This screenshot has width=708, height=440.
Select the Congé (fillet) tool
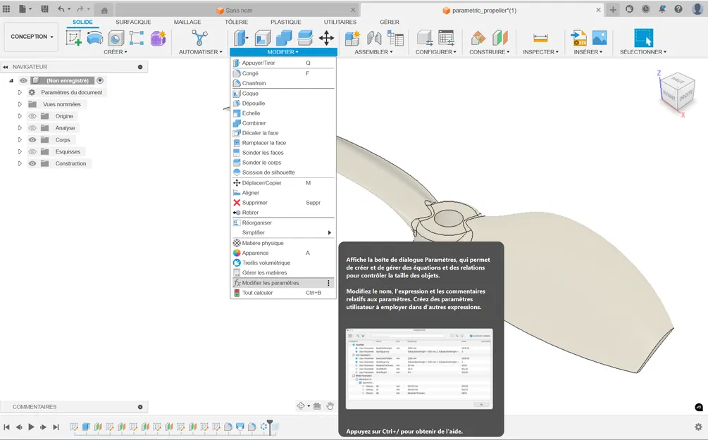251,73
